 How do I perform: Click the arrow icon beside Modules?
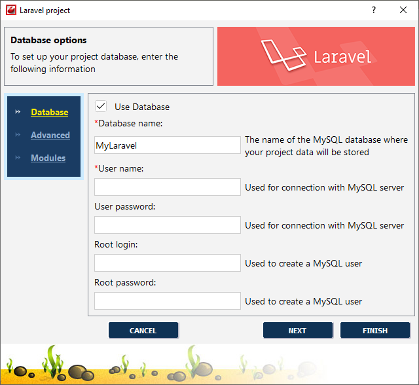coord(18,158)
